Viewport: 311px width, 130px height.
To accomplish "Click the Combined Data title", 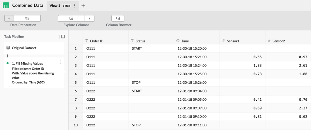I will pyautogui.click(x=28, y=5).
